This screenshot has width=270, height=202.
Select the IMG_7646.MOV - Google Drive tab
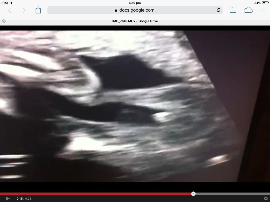pos(135,21)
